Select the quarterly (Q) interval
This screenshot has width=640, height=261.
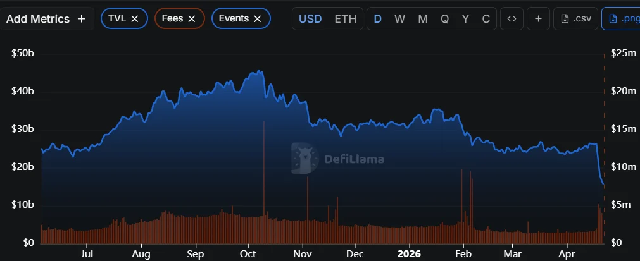[x=444, y=18]
